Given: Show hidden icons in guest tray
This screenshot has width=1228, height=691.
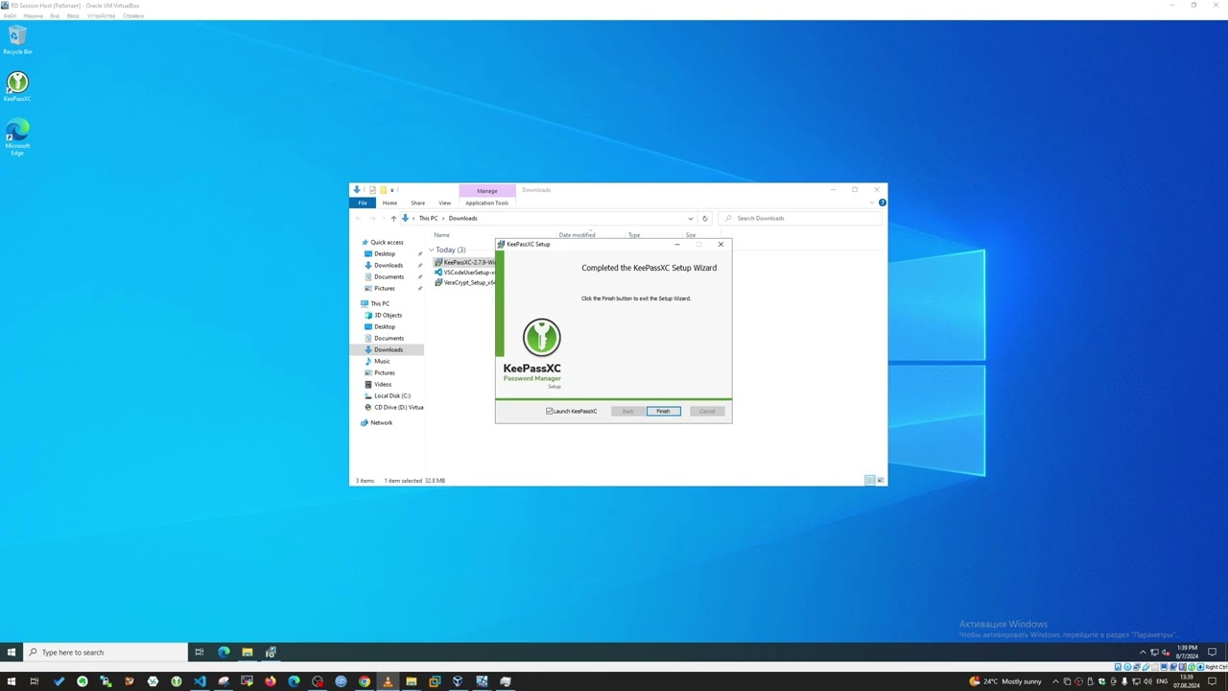Looking at the screenshot, I should (1143, 653).
